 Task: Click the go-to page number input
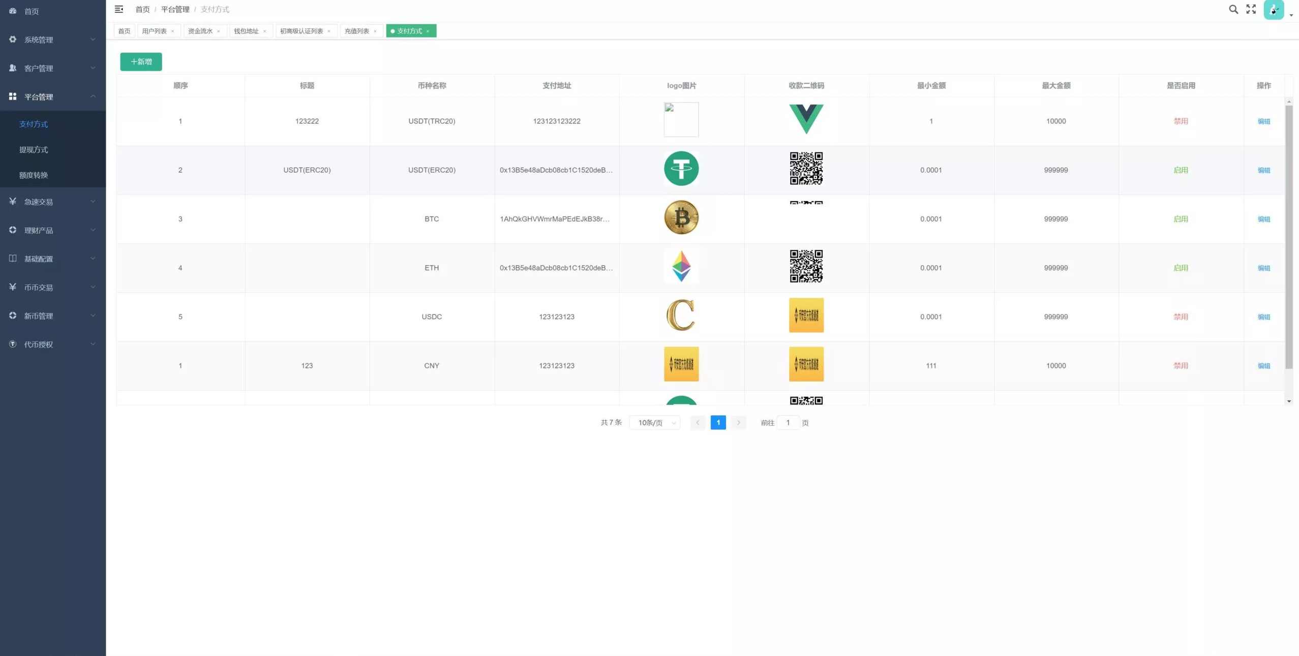[788, 423]
